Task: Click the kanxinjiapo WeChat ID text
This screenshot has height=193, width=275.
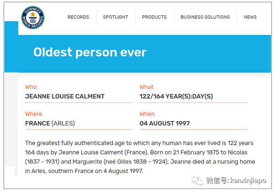Action: [x=248, y=180]
